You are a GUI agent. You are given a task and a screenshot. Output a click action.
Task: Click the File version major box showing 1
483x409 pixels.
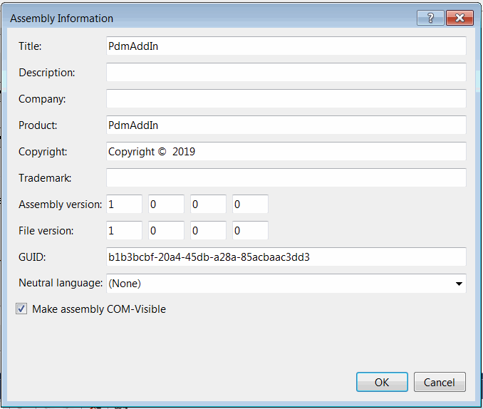pos(124,231)
